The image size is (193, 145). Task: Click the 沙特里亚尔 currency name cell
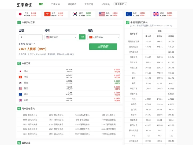[133, 141]
